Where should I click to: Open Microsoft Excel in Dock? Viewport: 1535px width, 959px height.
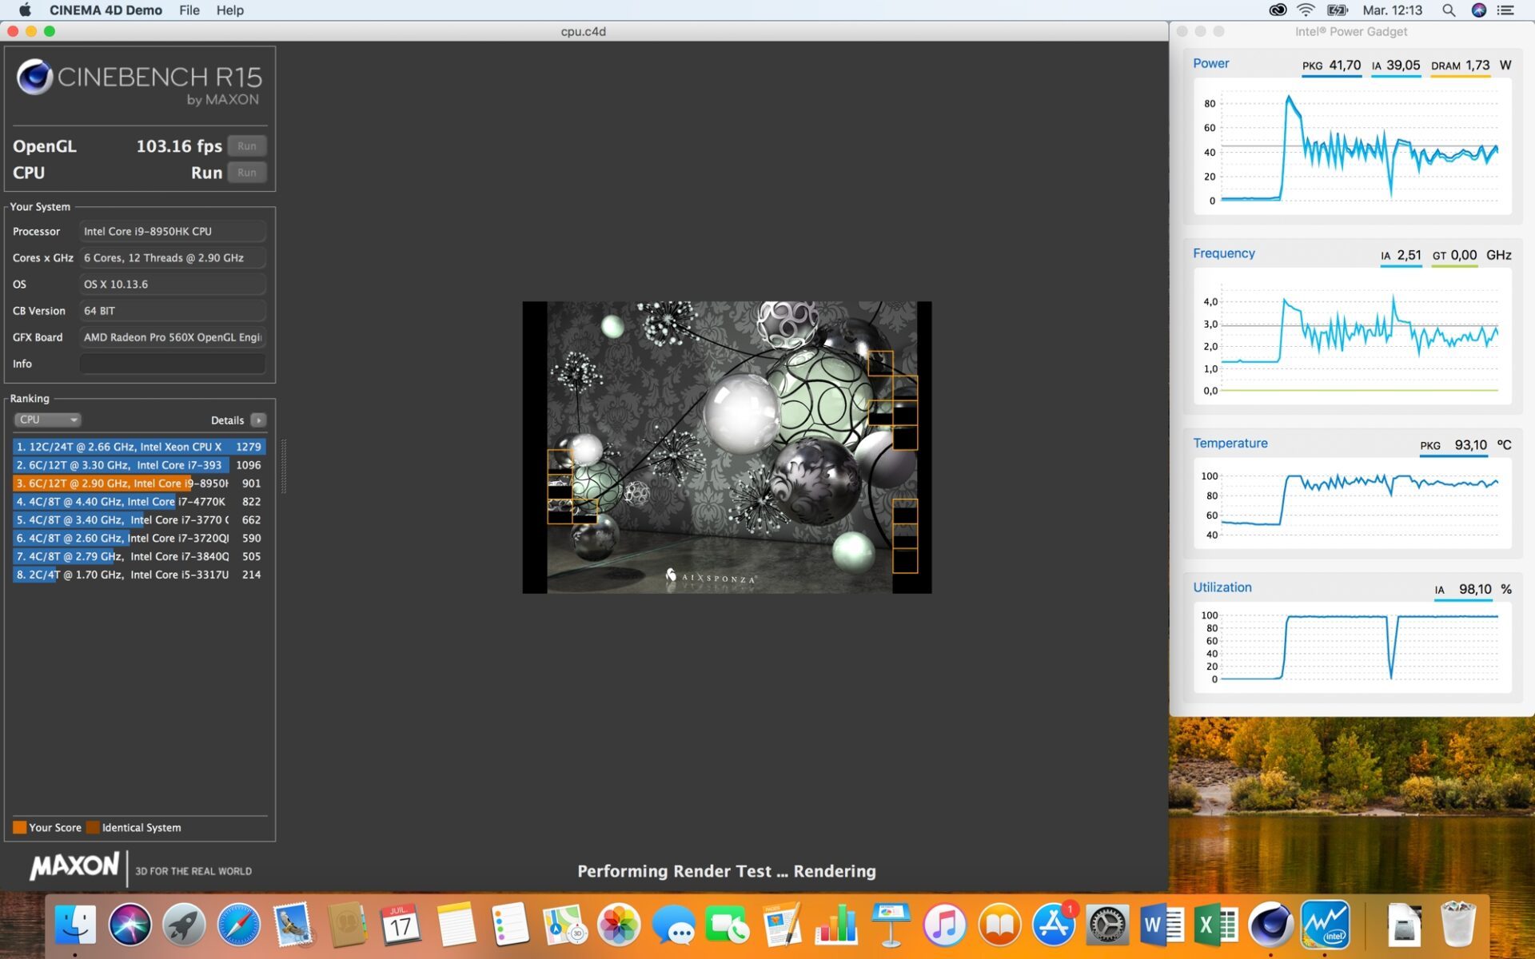[1217, 925]
